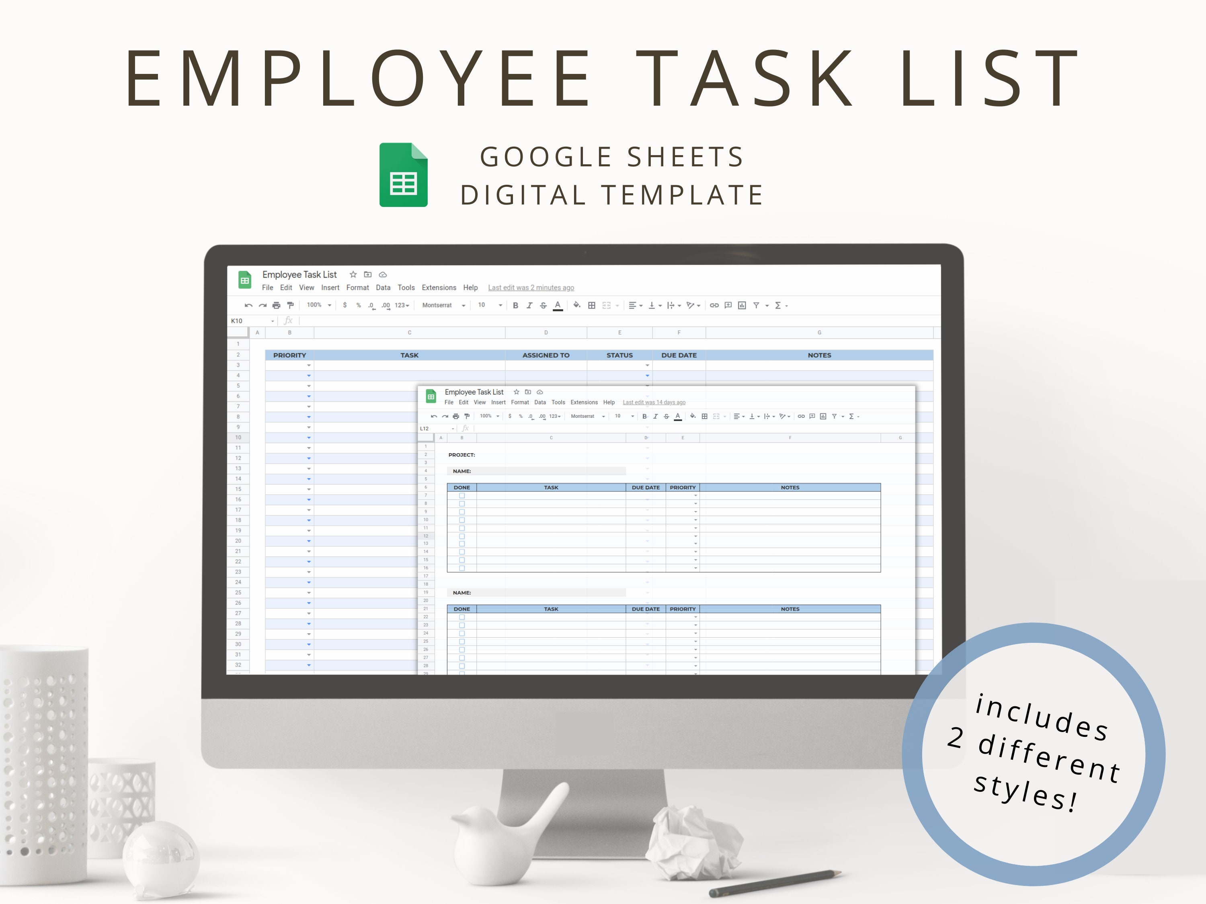
Task: Apply strikethrough formatting
Action: coord(543,305)
